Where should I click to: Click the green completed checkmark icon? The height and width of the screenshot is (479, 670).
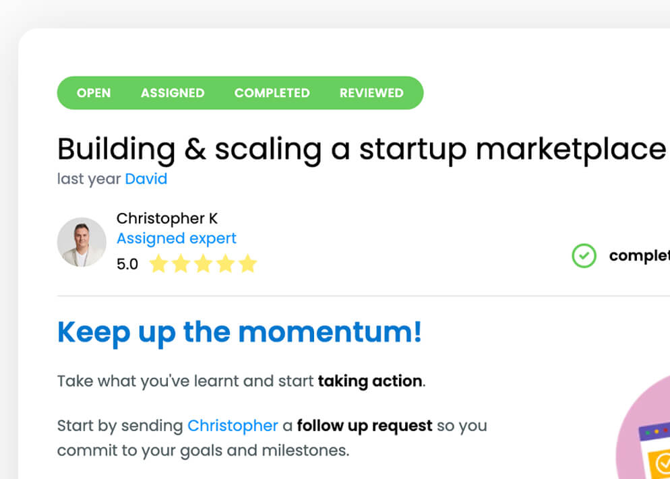click(x=584, y=256)
